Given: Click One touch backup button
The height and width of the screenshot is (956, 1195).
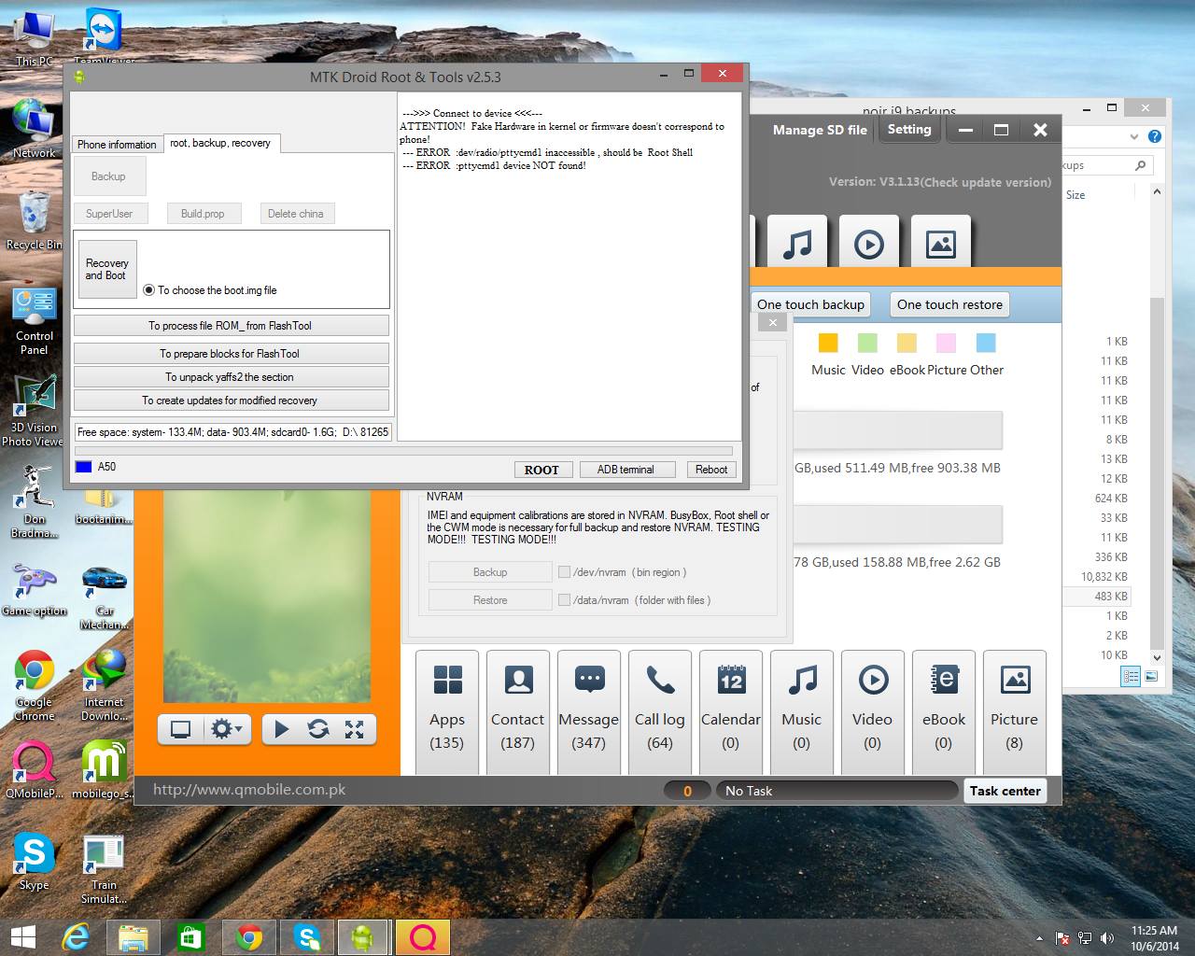Looking at the screenshot, I should (x=810, y=304).
